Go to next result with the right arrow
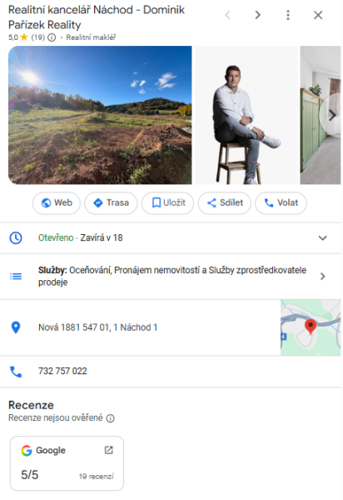 tap(257, 15)
